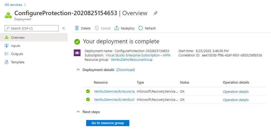
Task: Click the Outputs checklist icon in sidebar
Action: [7, 54]
